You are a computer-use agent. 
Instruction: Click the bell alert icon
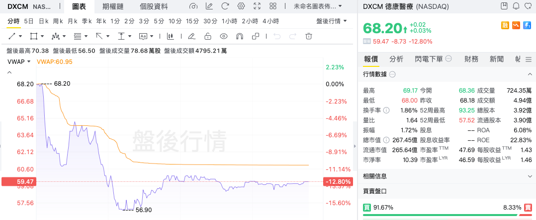(x=516, y=6)
